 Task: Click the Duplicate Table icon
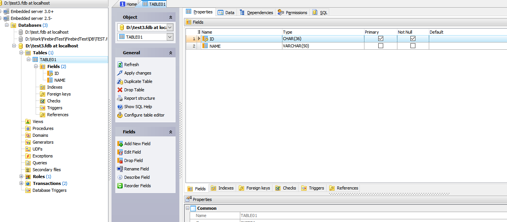[x=120, y=81]
